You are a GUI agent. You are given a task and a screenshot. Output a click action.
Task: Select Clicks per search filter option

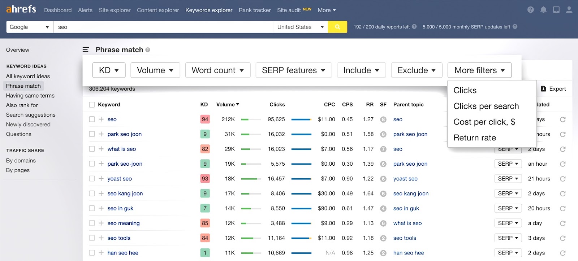click(486, 106)
